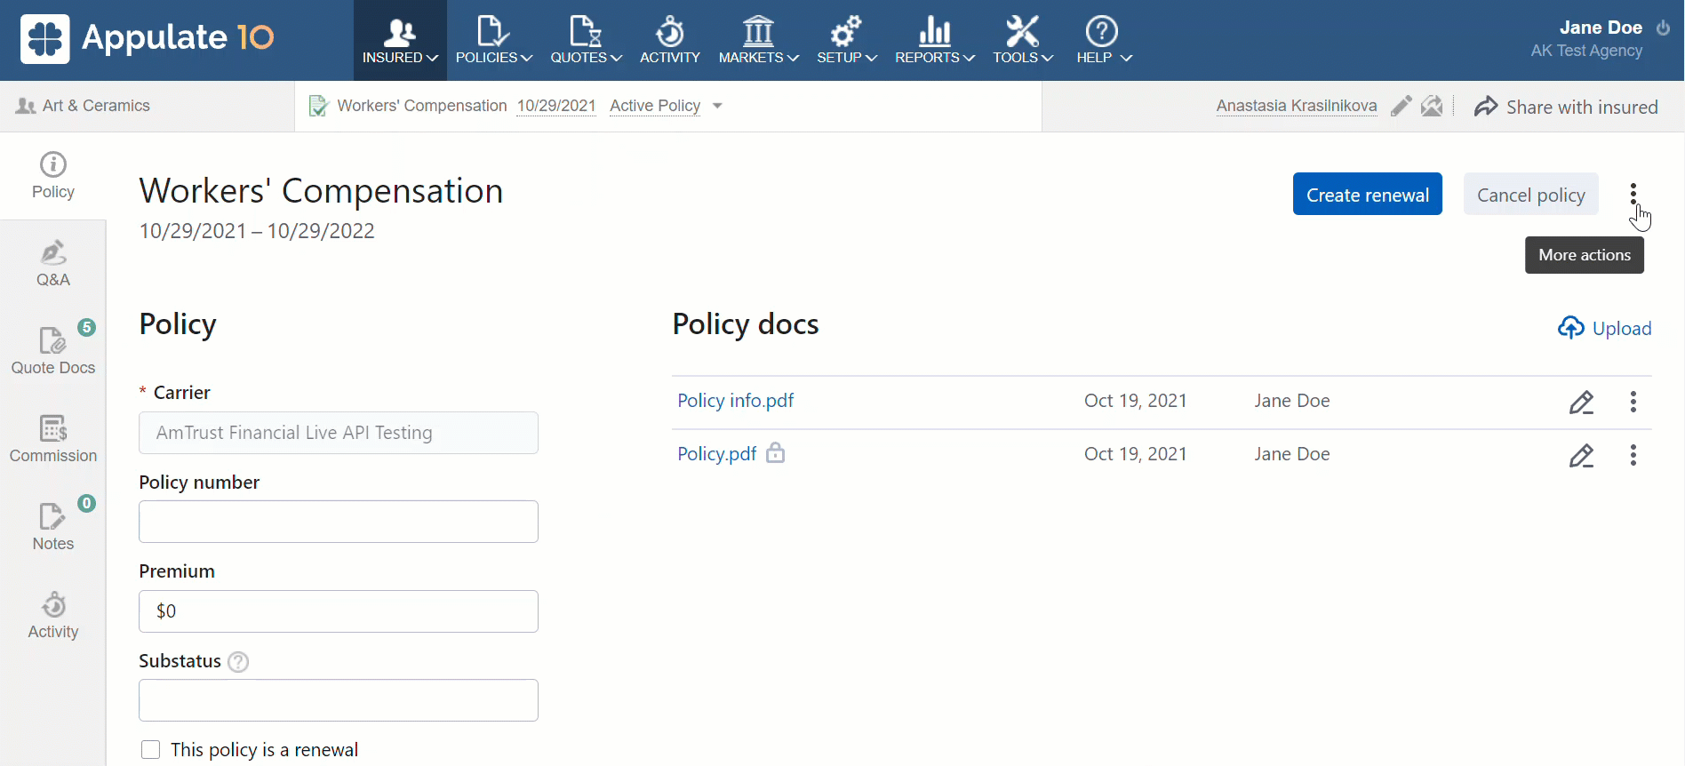Image resolution: width=1685 pixels, height=766 pixels.
Task: Open the Policy info.pdf link
Action: tap(735, 401)
